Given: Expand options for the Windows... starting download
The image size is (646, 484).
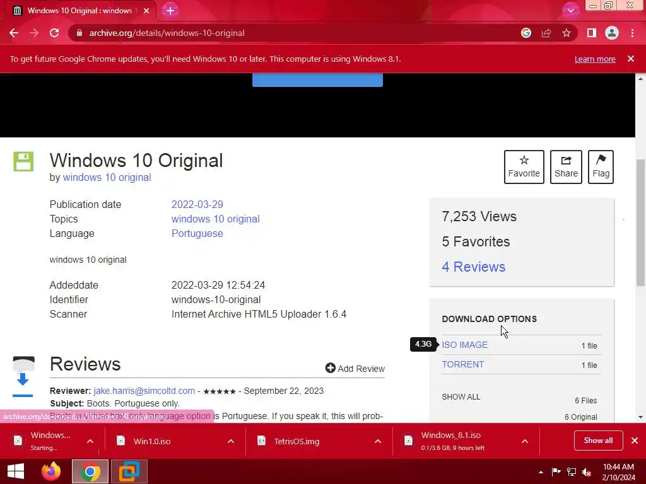Looking at the screenshot, I should [x=90, y=441].
